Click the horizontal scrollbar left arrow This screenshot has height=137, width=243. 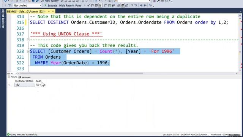[19, 73]
